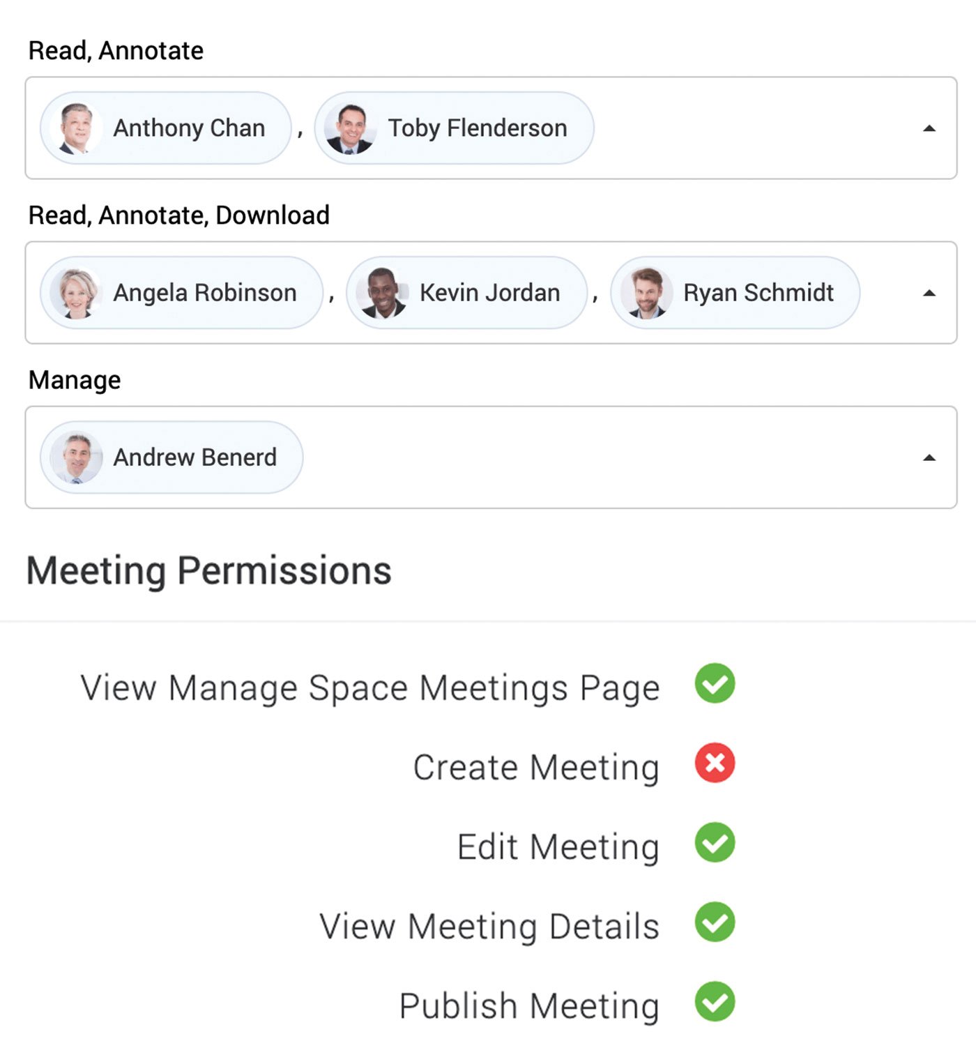Click Anthony Chan's avatar photo

click(x=76, y=128)
